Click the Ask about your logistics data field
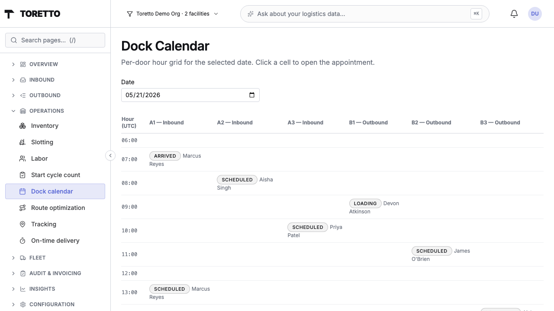Image resolution: width=554 pixels, height=311 pixels. click(364, 14)
